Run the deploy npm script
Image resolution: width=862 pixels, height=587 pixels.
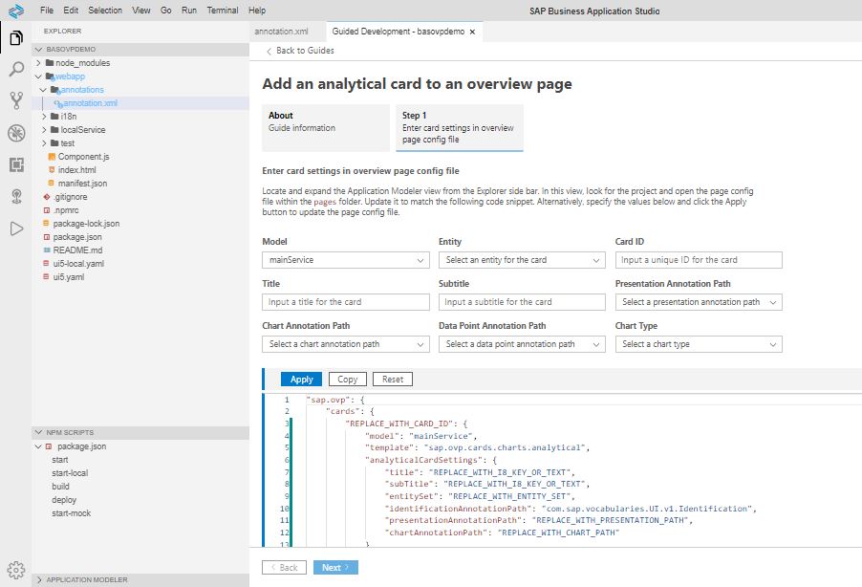point(64,500)
